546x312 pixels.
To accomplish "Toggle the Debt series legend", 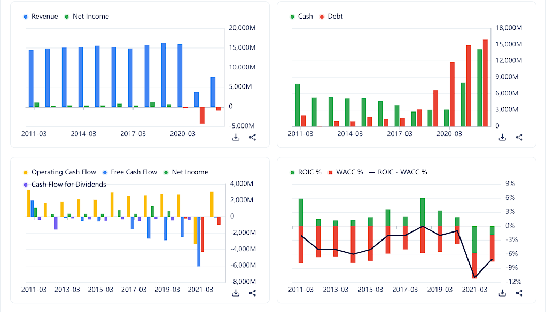I will point(331,17).
